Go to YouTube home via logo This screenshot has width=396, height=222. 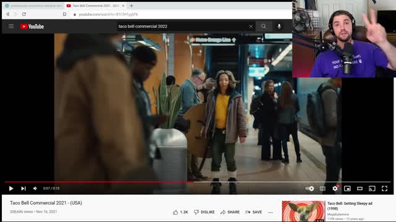tap(32, 27)
